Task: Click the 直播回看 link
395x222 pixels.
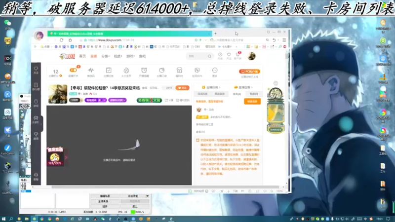Action: click(x=243, y=87)
